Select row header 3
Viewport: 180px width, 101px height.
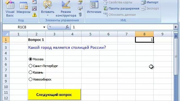pyautogui.click(x=6, y=47)
